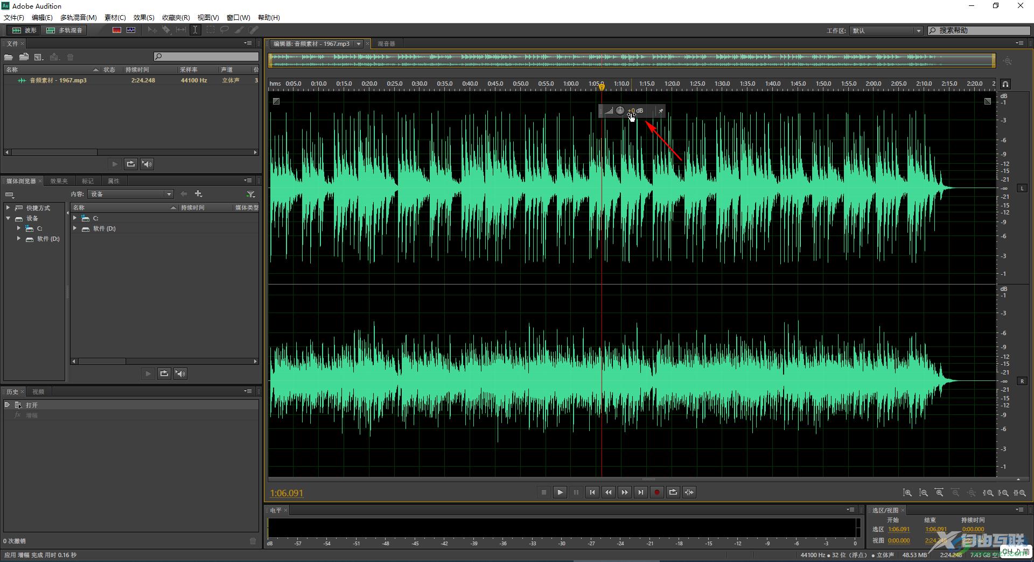
Task: Click the 搜索帮助 search box
Action: [x=979, y=30]
